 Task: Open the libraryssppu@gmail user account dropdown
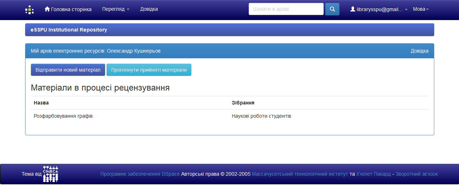click(x=379, y=10)
